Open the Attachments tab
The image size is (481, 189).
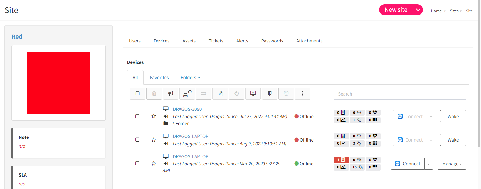[x=310, y=41]
